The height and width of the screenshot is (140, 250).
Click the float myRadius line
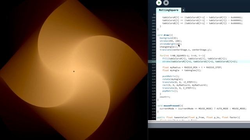[192, 67]
